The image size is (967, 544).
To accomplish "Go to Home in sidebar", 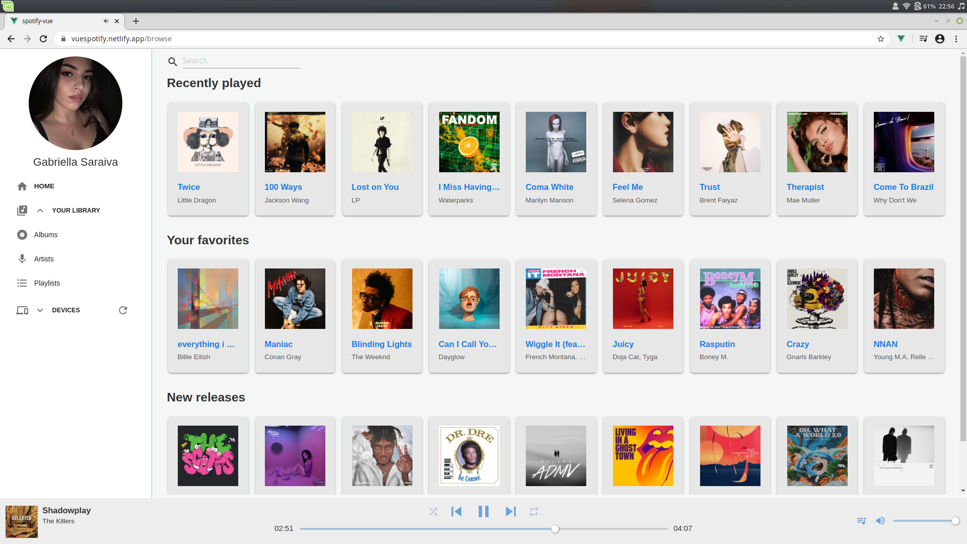I will click(44, 186).
